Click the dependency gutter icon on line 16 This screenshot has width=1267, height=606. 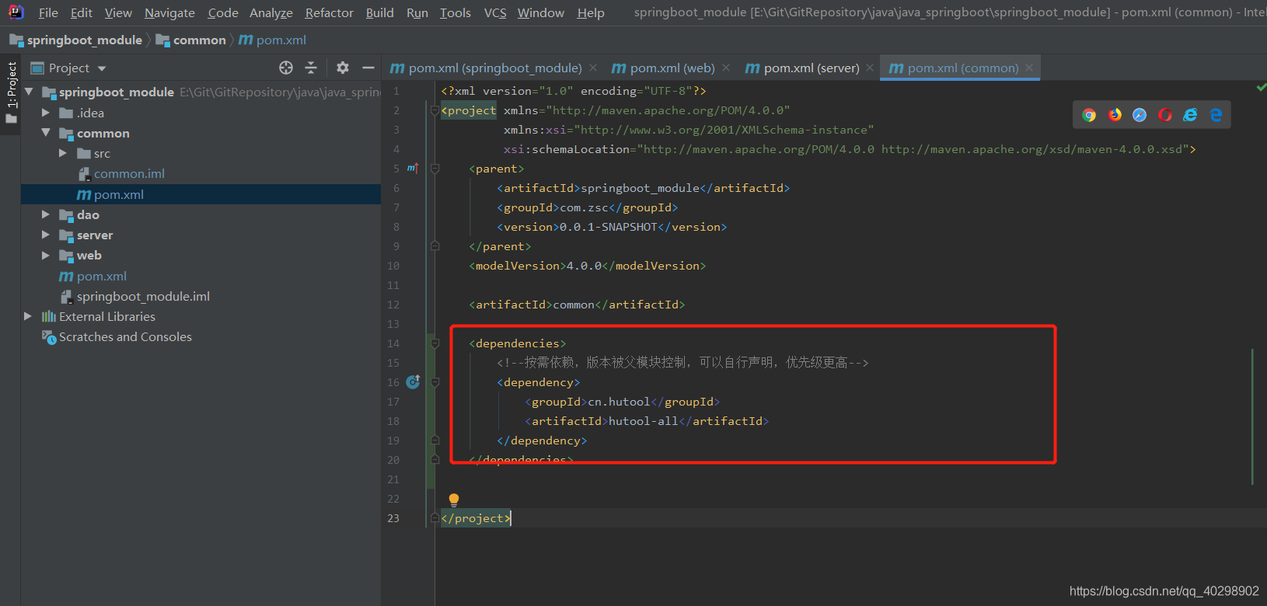tap(413, 381)
